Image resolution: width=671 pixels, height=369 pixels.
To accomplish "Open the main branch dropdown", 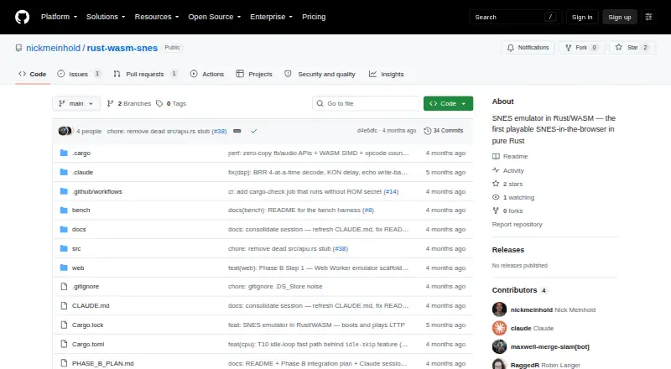I will tap(76, 104).
